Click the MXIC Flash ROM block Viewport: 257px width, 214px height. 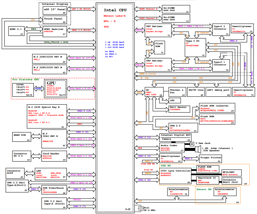coord(217,119)
